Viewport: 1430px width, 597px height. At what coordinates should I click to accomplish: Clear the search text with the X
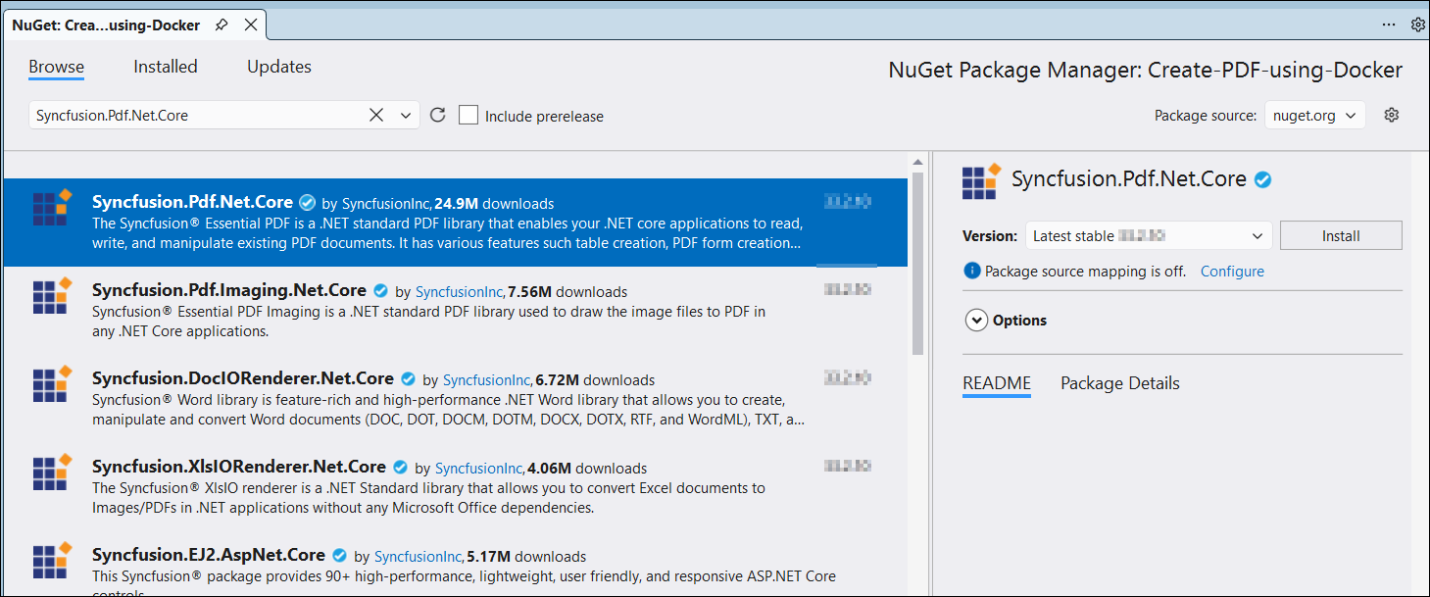click(376, 115)
